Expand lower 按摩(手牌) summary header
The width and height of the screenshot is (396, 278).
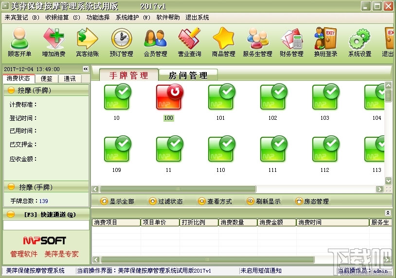click(x=46, y=187)
